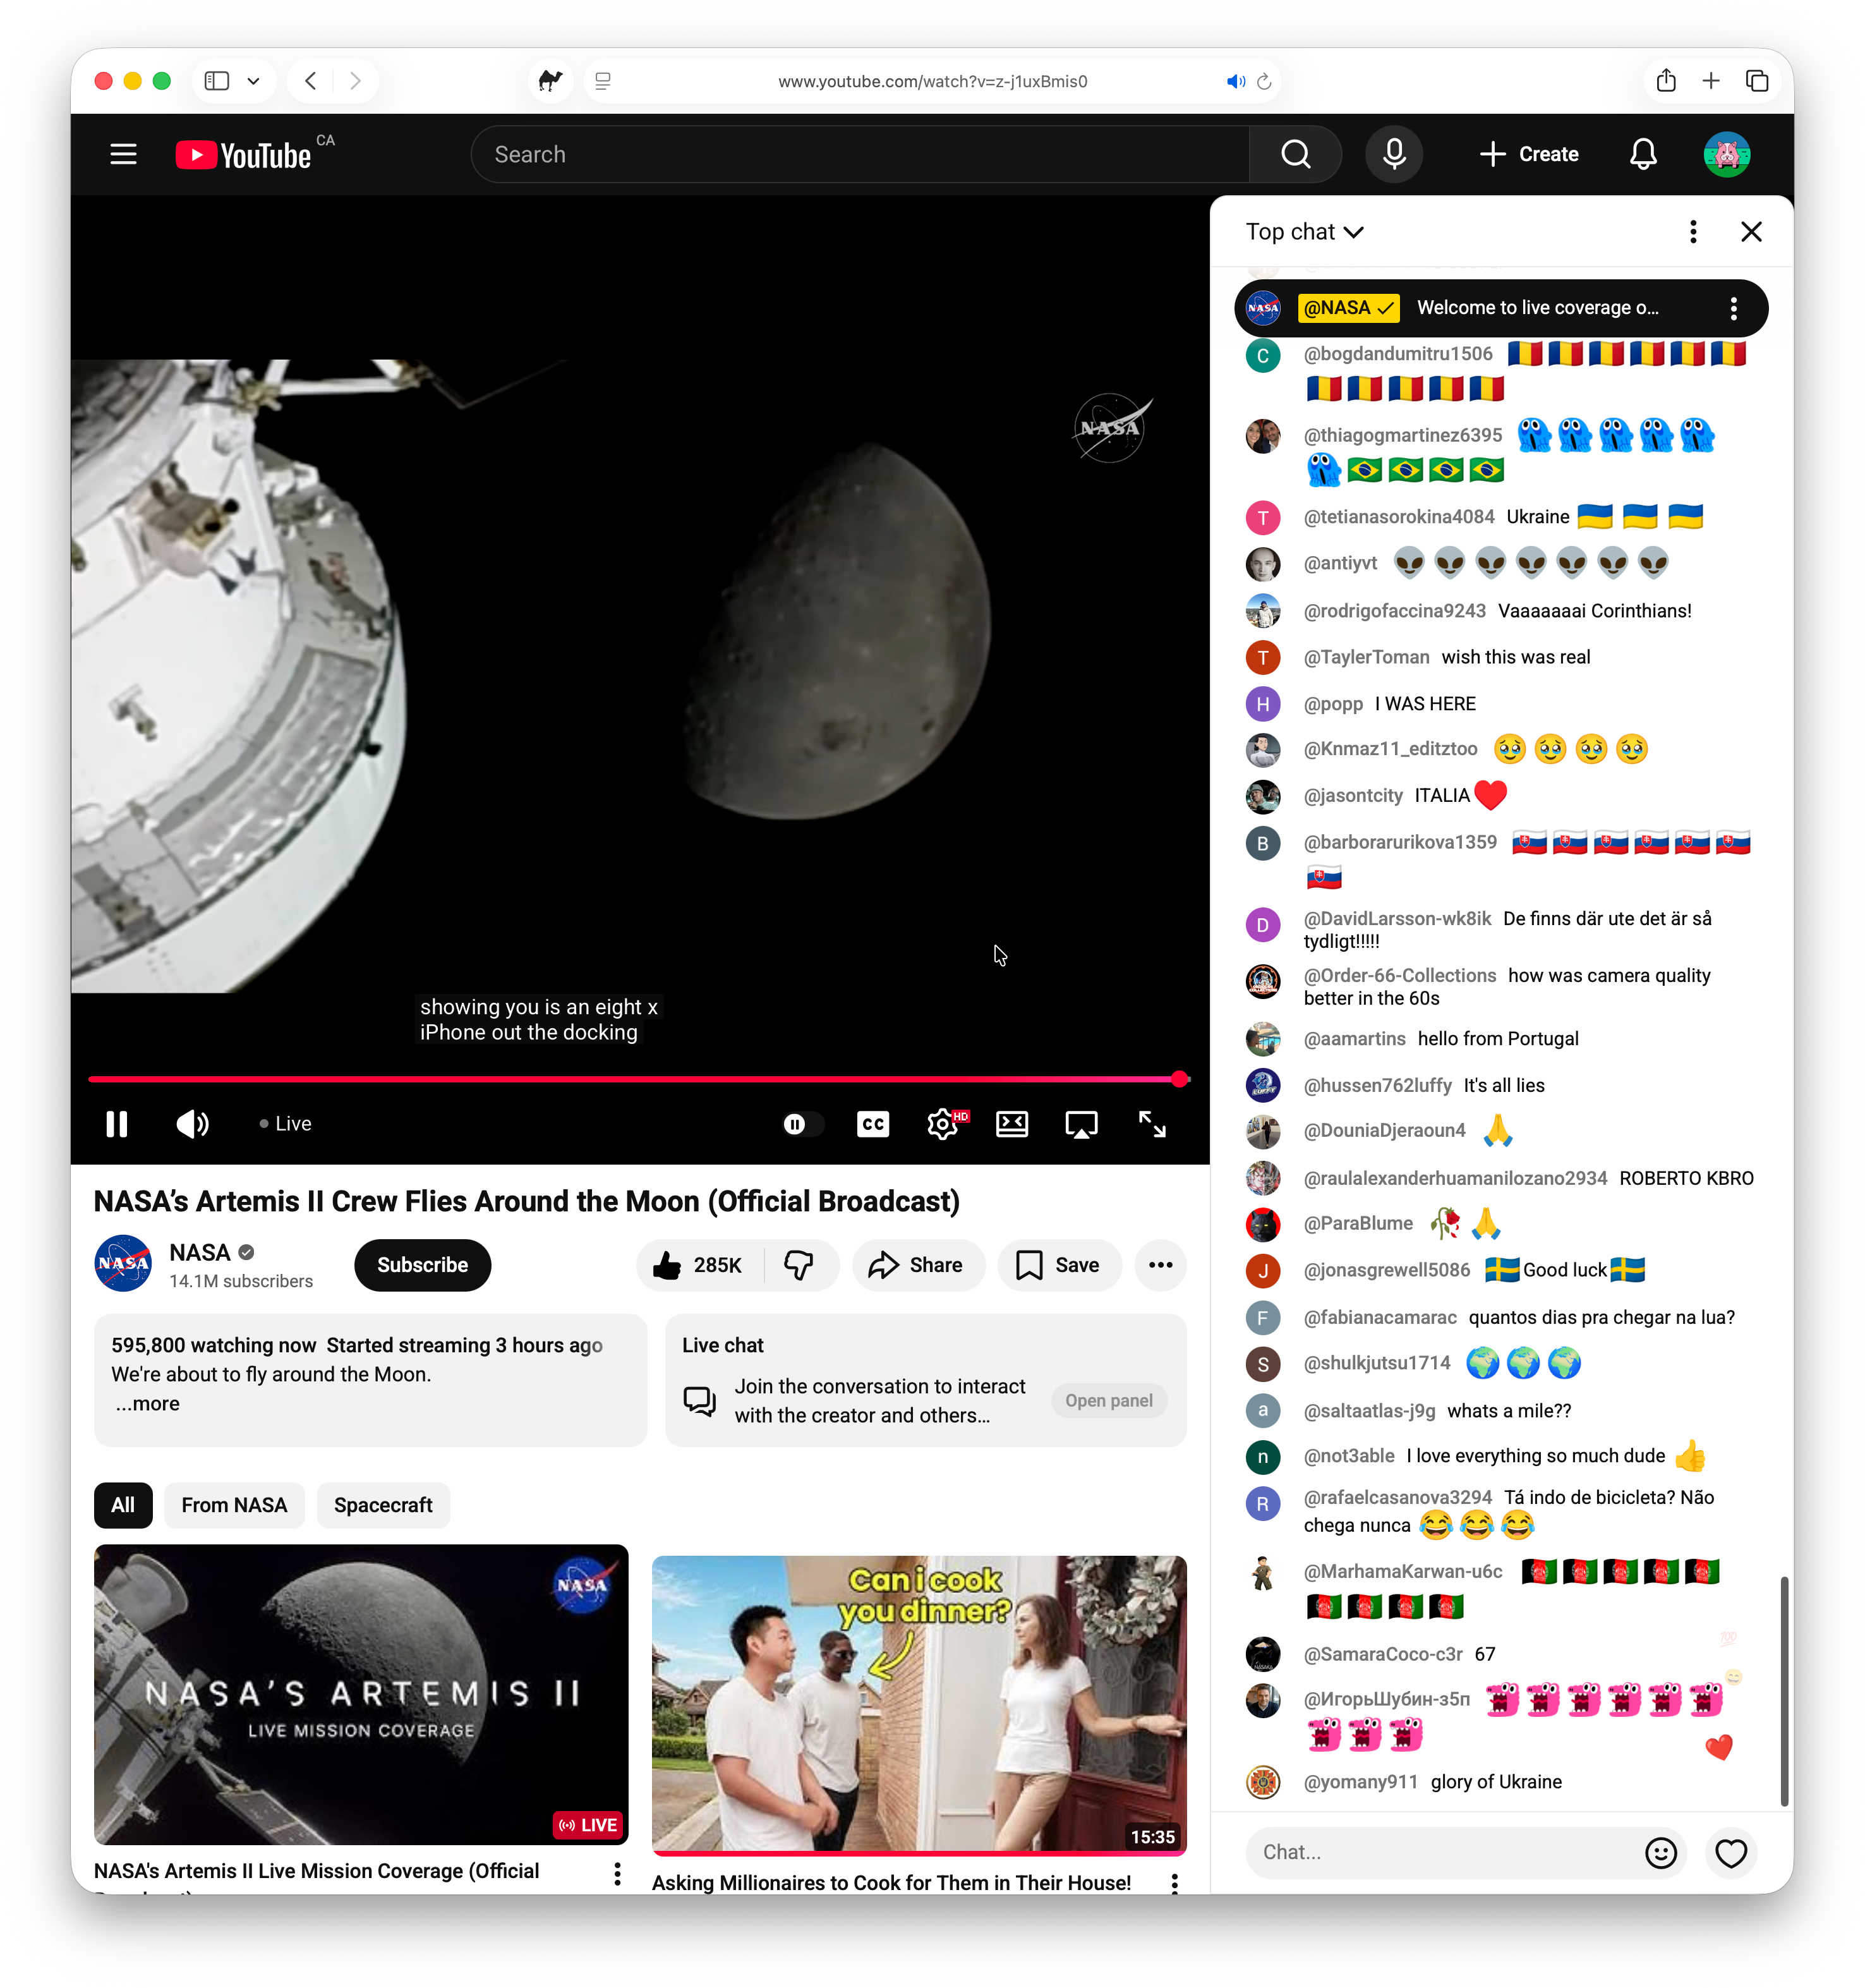Screen dimensions: 1865x1988
Task: Reload the page in Safari
Action: click(x=1264, y=81)
